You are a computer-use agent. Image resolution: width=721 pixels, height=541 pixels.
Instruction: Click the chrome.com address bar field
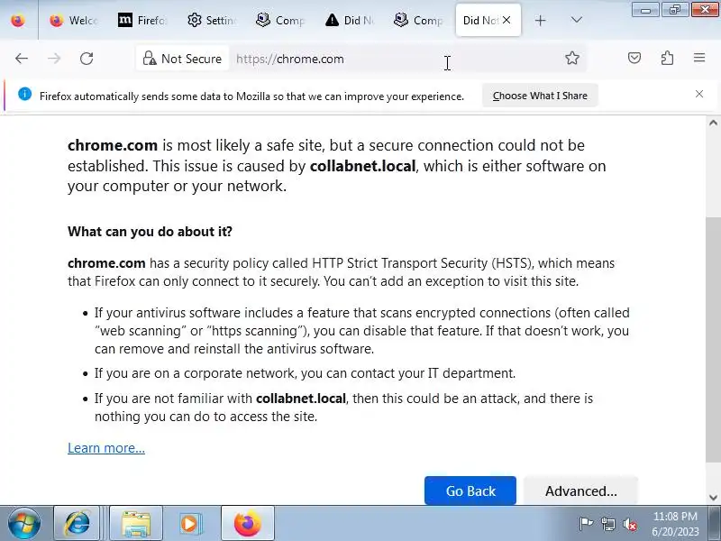[x=388, y=59]
